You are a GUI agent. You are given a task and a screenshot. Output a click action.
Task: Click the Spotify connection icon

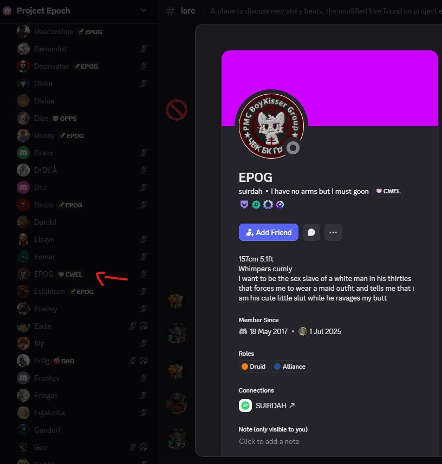pos(245,406)
